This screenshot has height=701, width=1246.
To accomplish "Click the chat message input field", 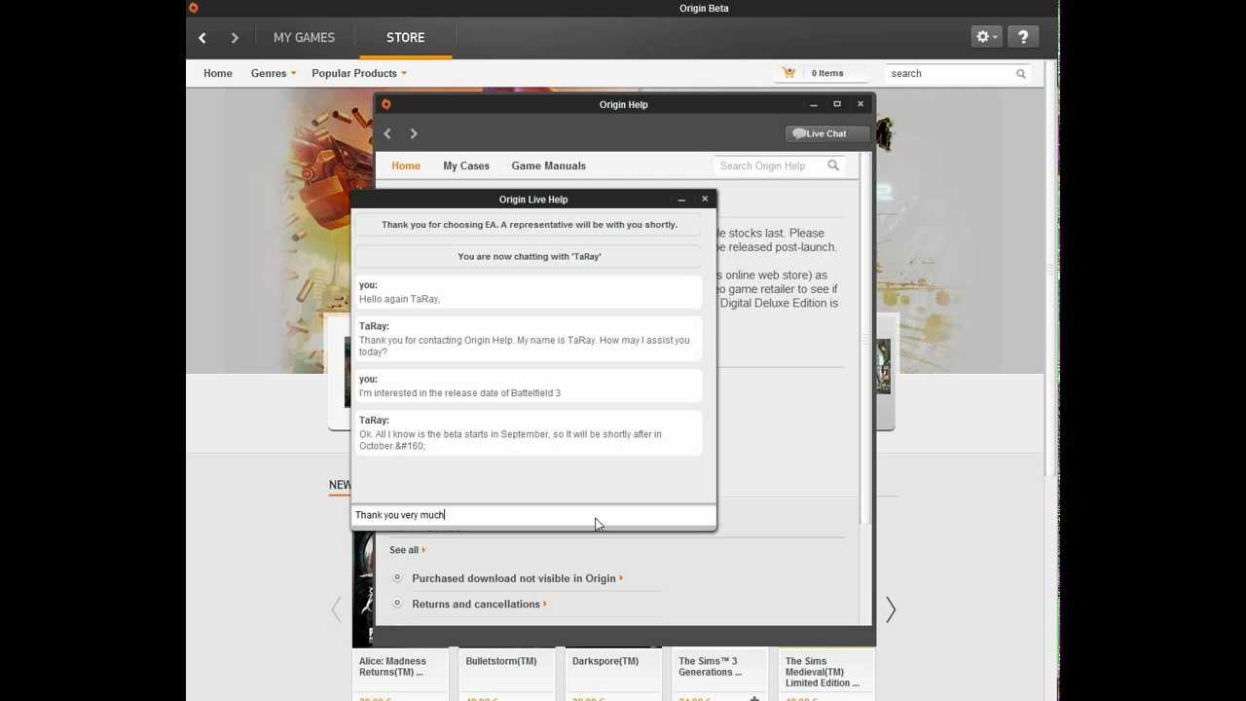I will pyautogui.click(x=533, y=515).
